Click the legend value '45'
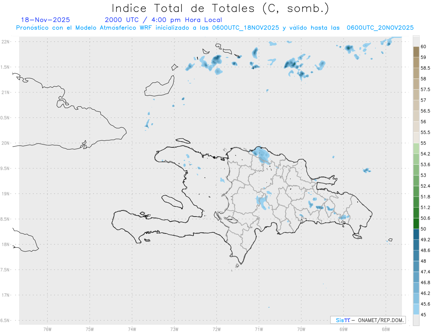 click(424, 315)
